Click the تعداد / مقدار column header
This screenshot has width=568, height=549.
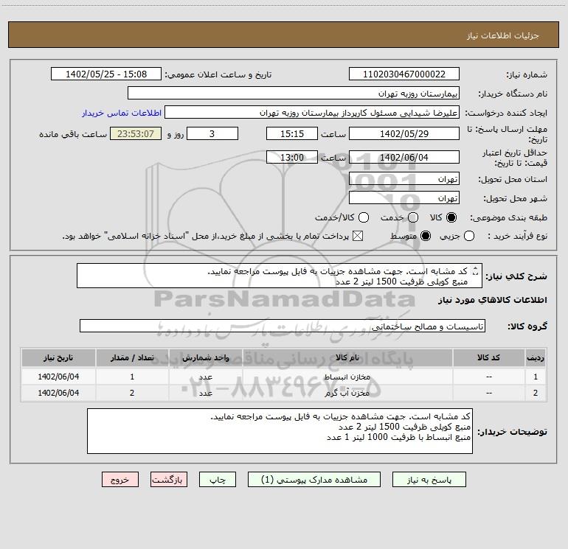pos(132,357)
